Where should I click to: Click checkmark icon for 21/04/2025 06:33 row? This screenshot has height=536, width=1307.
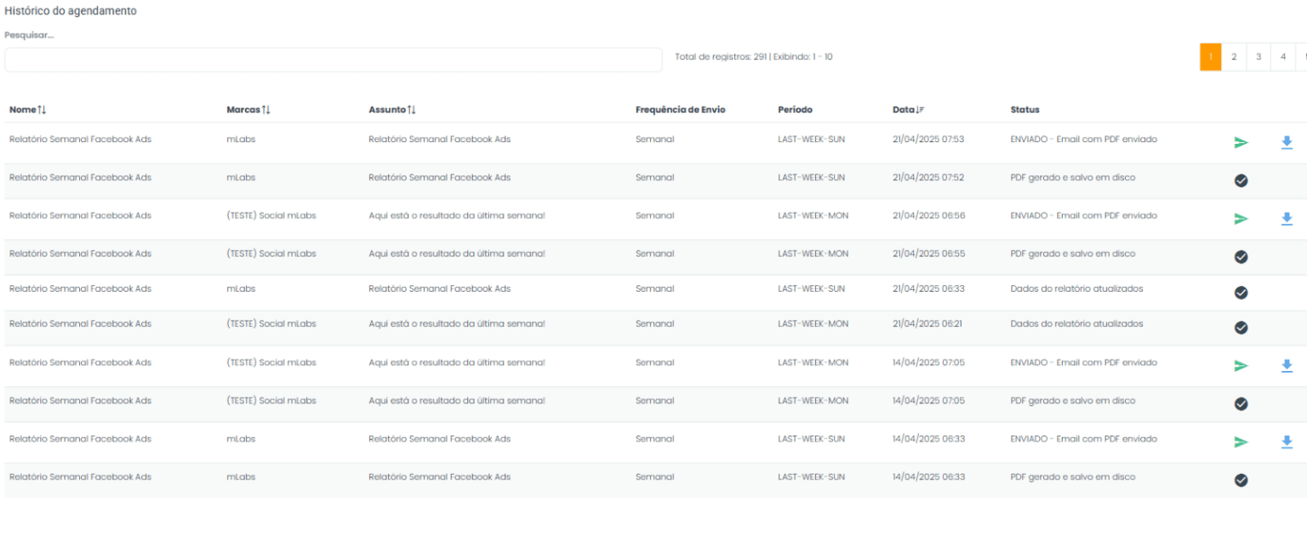tap(1241, 293)
